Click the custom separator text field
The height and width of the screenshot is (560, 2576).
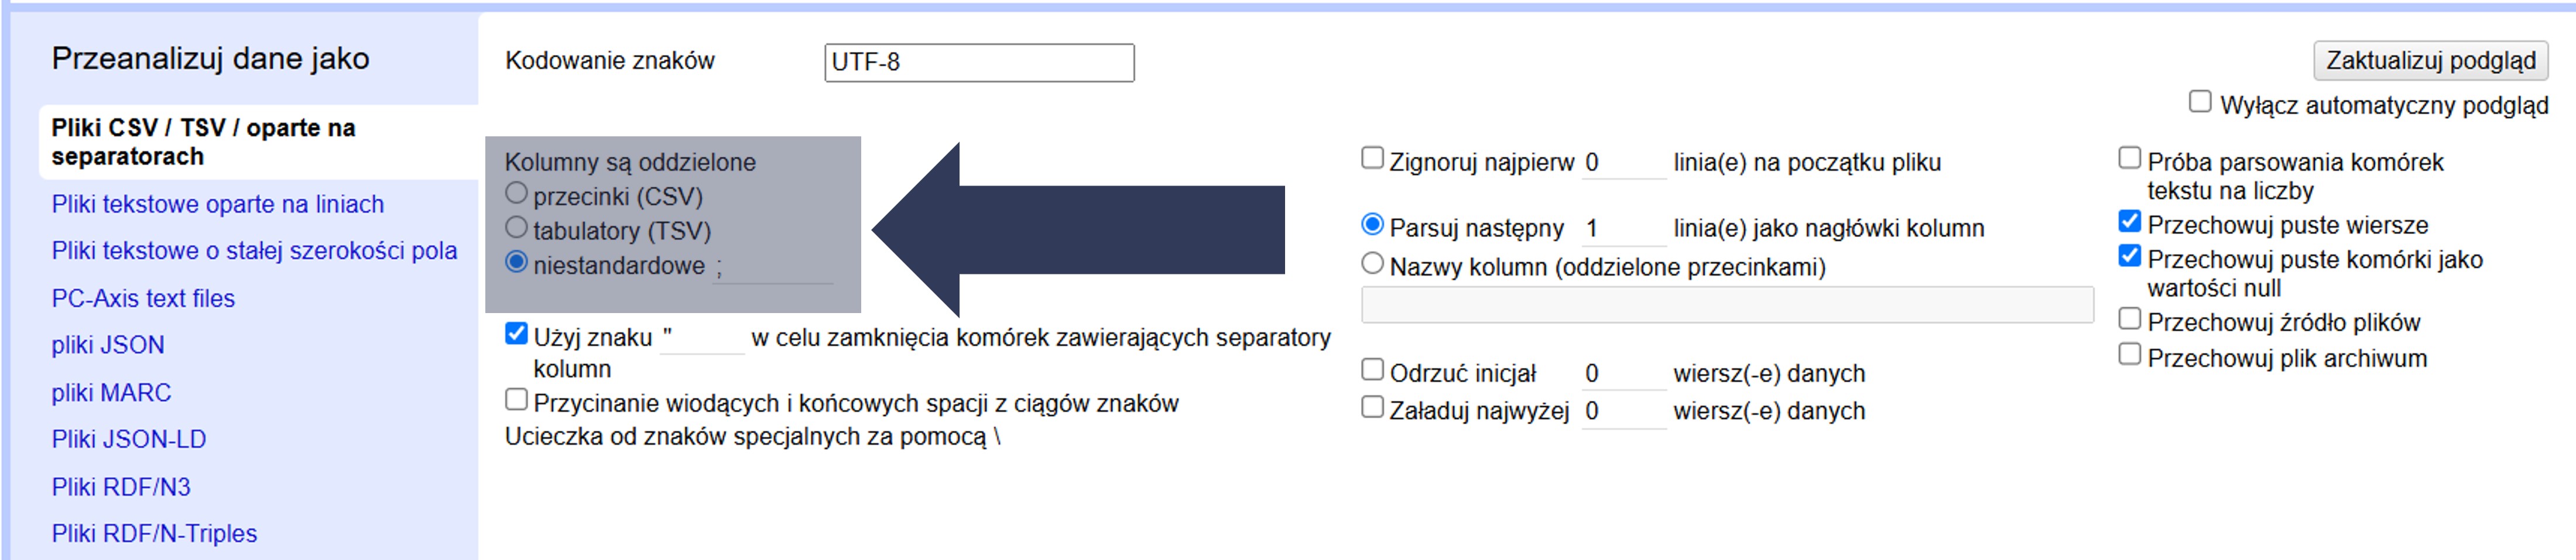tap(771, 267)
